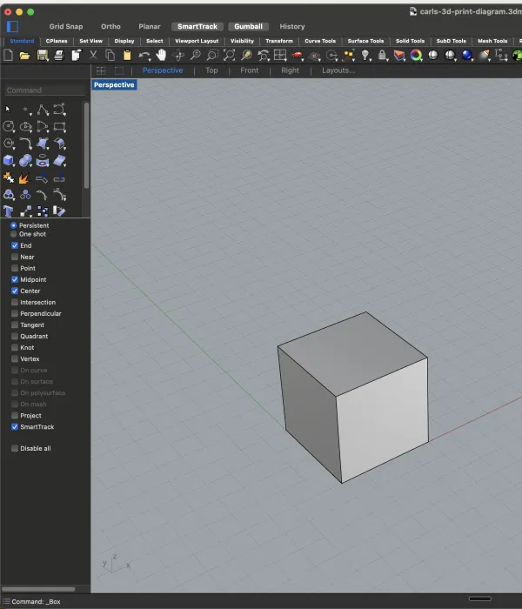Expand the Undo icon dropdown arrow
The image size is (522, 609).
[x=150, y=60]
